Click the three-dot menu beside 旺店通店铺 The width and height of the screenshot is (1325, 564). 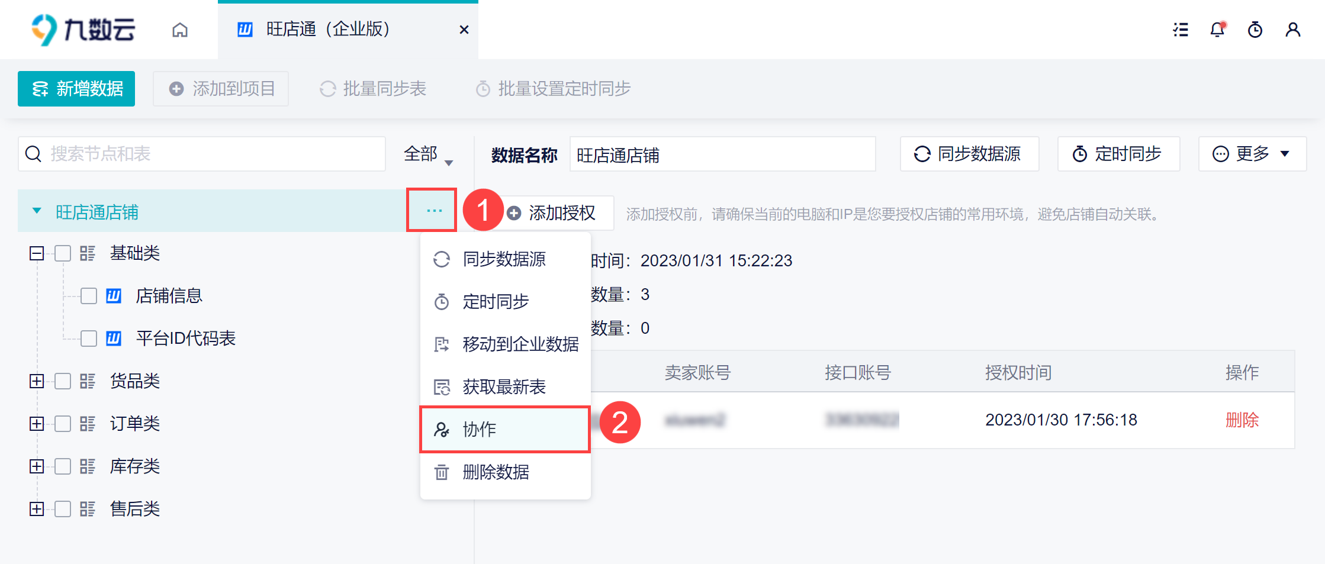pyautogui.click(x=434, y=211)
